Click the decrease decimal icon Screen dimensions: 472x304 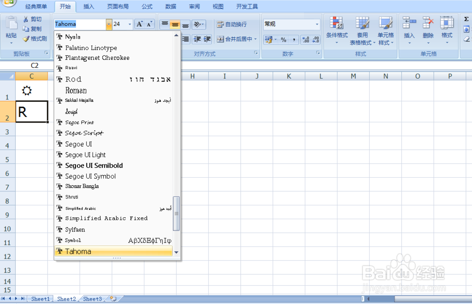315,40
